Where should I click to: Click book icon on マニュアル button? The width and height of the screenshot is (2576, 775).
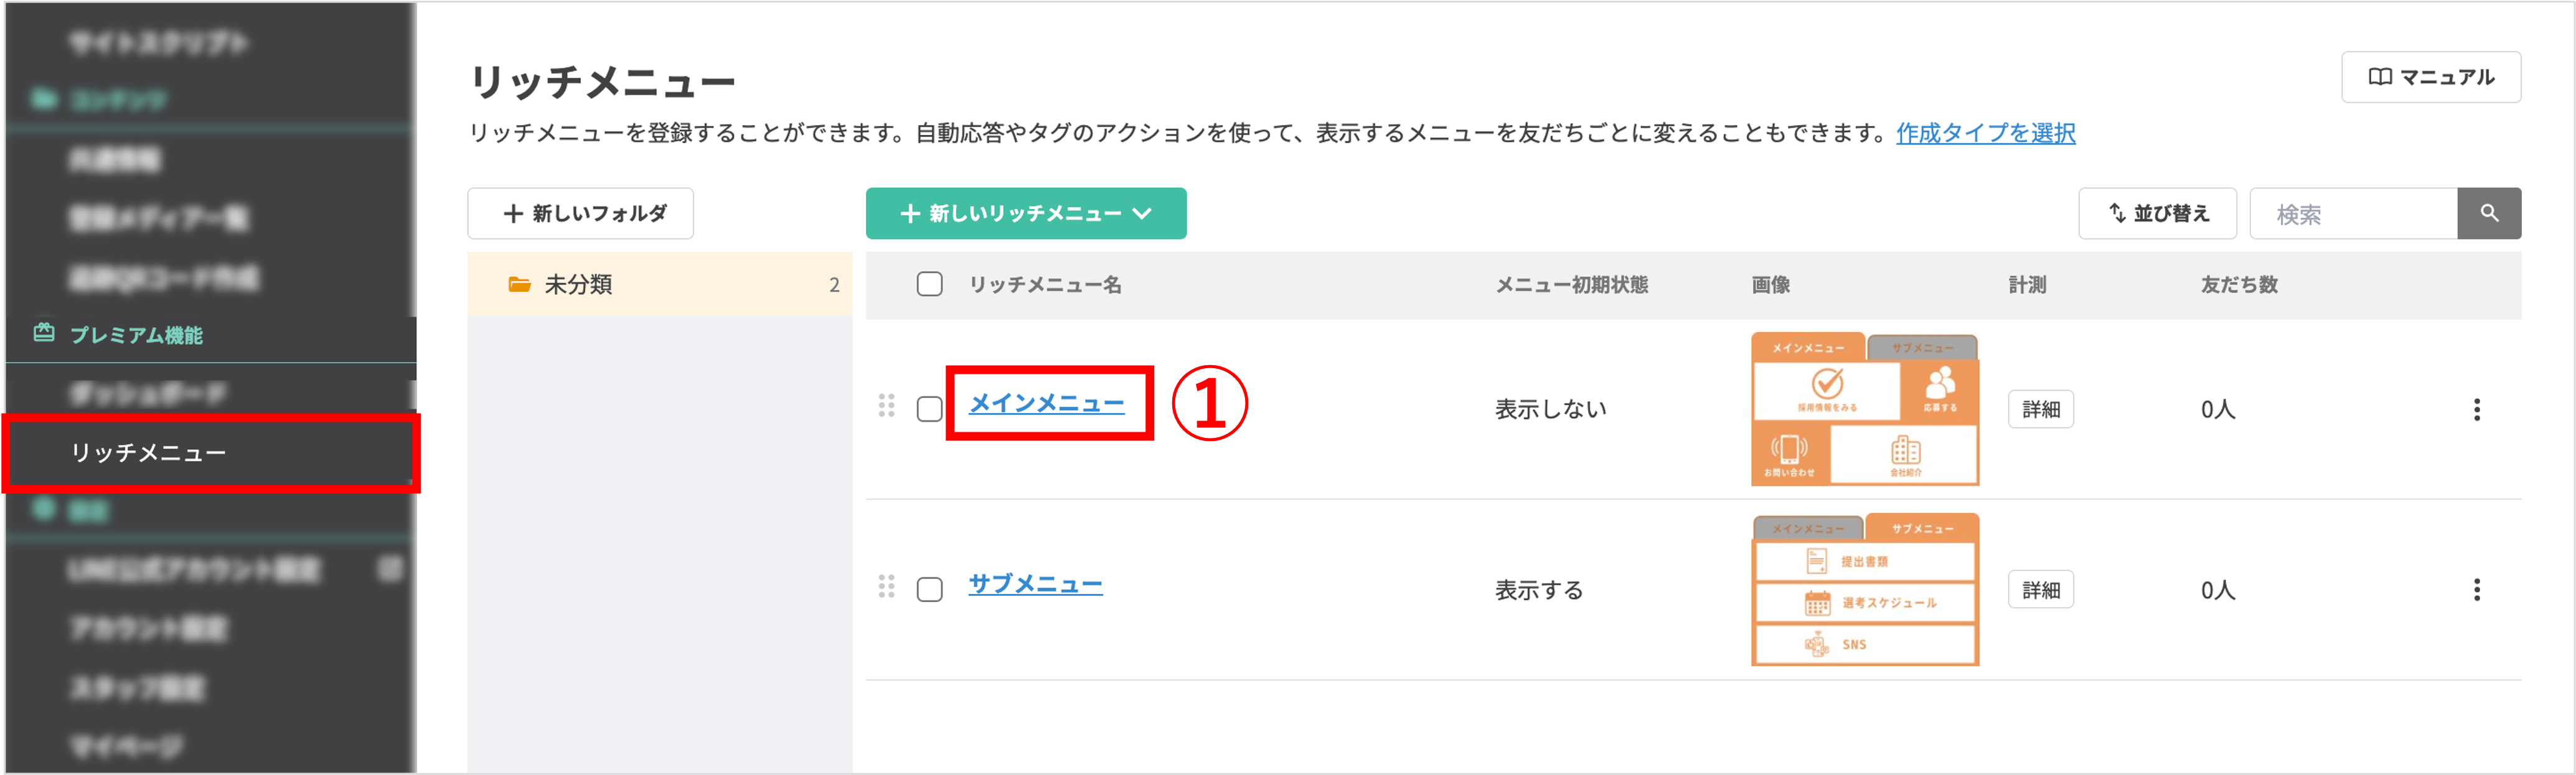click(x=2380, y=77)
